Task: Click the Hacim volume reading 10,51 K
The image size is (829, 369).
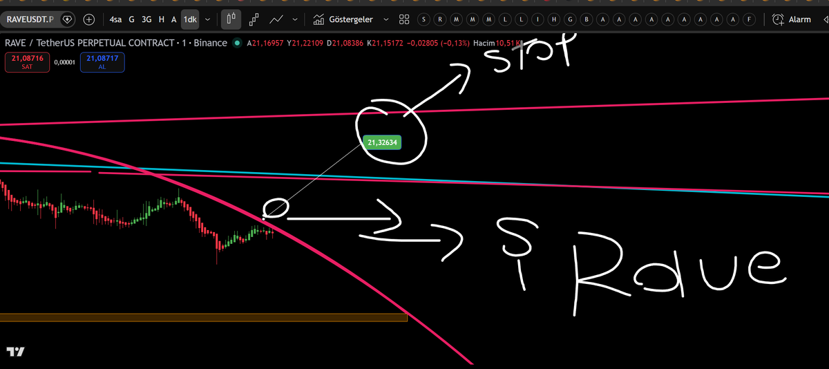Action: [x=497, y=43]
